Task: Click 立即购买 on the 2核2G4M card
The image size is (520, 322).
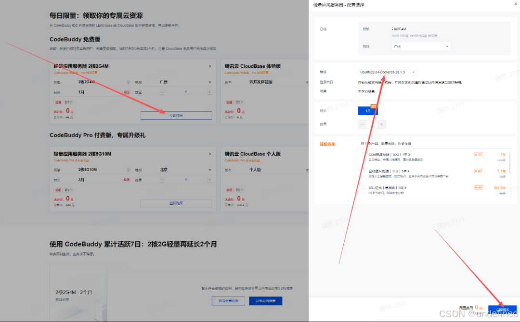Action: [176, 115]
